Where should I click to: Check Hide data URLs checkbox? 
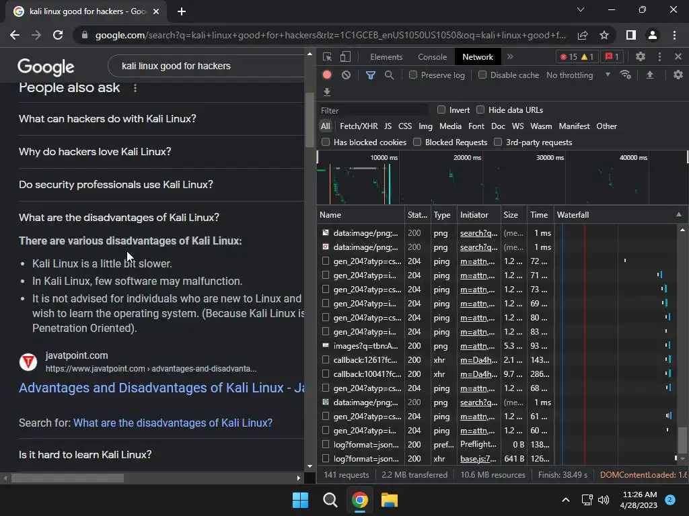[480, 110]
